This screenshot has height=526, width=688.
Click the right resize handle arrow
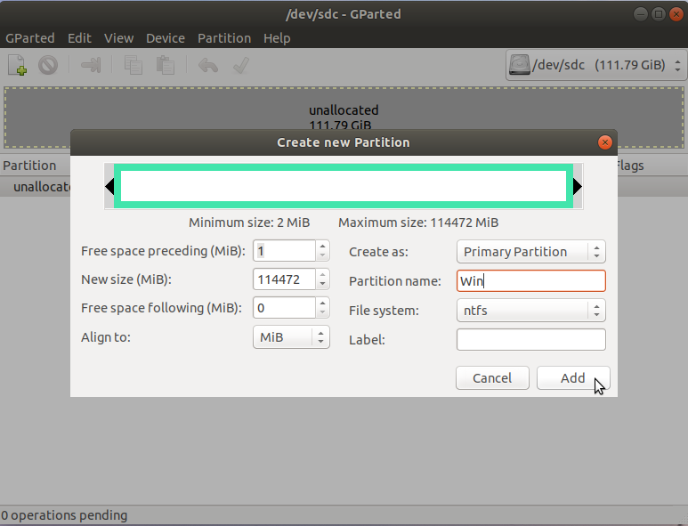[577, 187]
